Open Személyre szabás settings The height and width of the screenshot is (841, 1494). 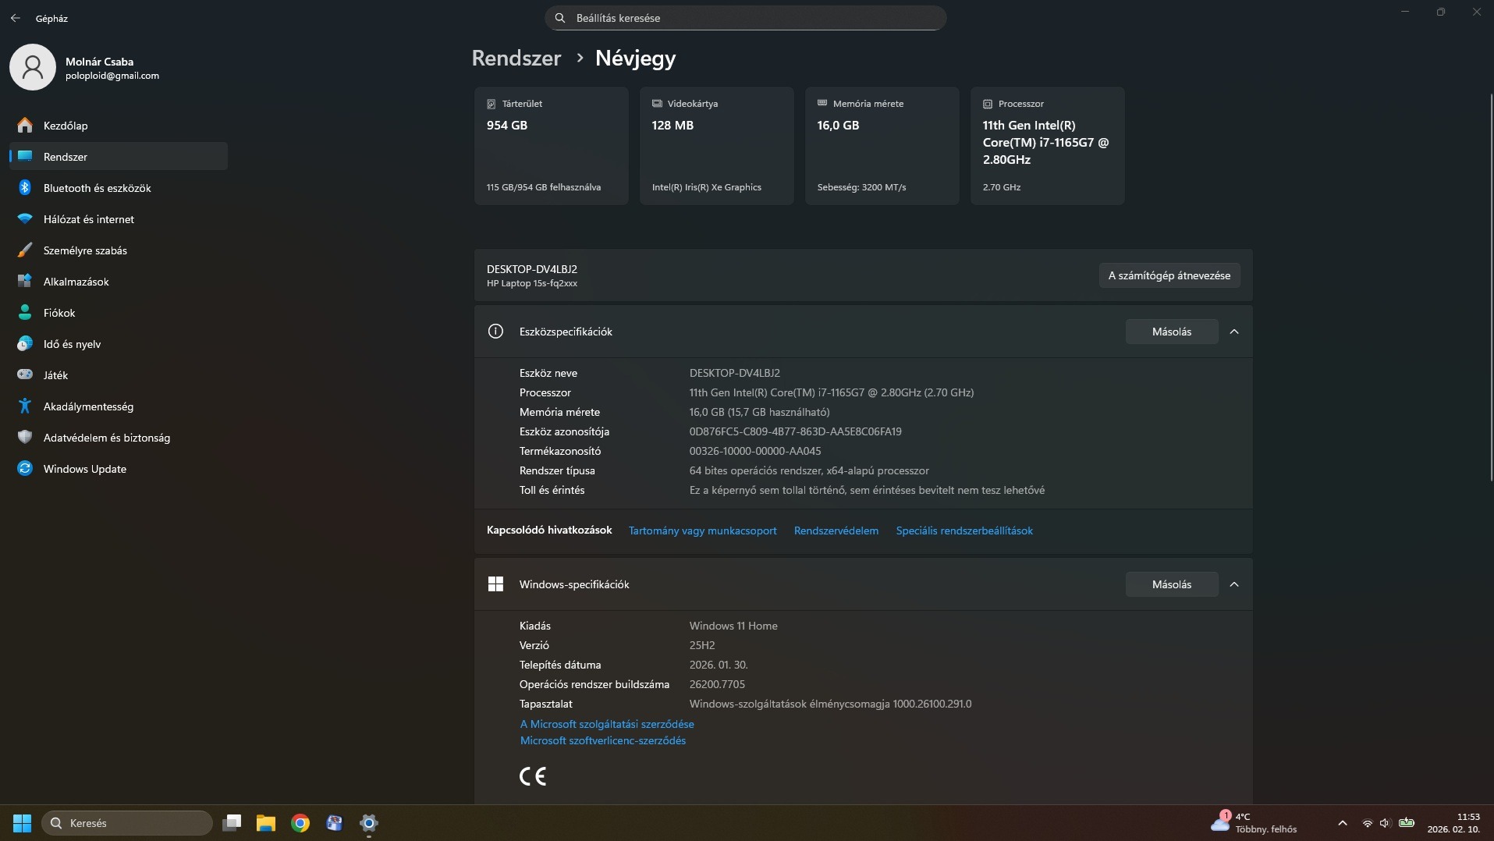coord(119,250)
